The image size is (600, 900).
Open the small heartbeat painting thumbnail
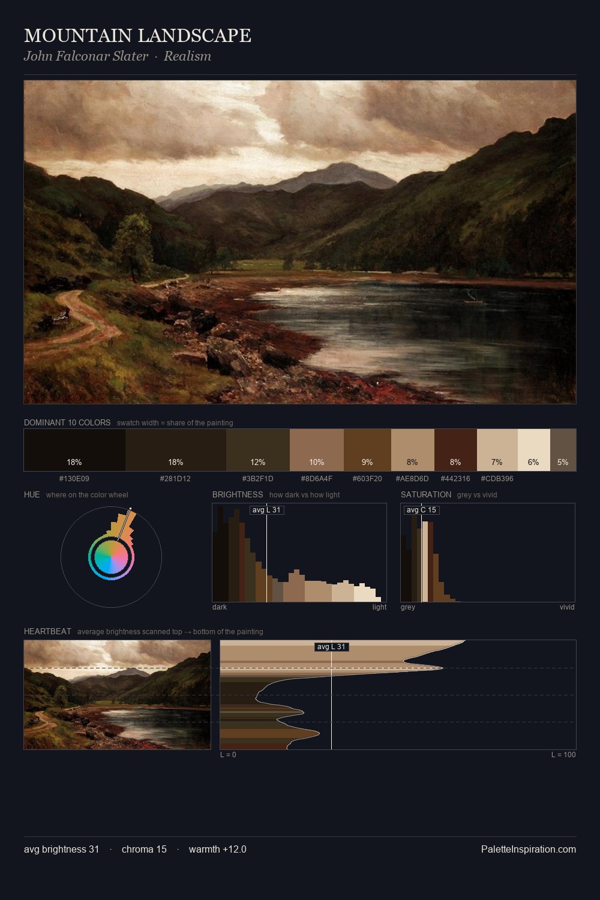[118, 695]
